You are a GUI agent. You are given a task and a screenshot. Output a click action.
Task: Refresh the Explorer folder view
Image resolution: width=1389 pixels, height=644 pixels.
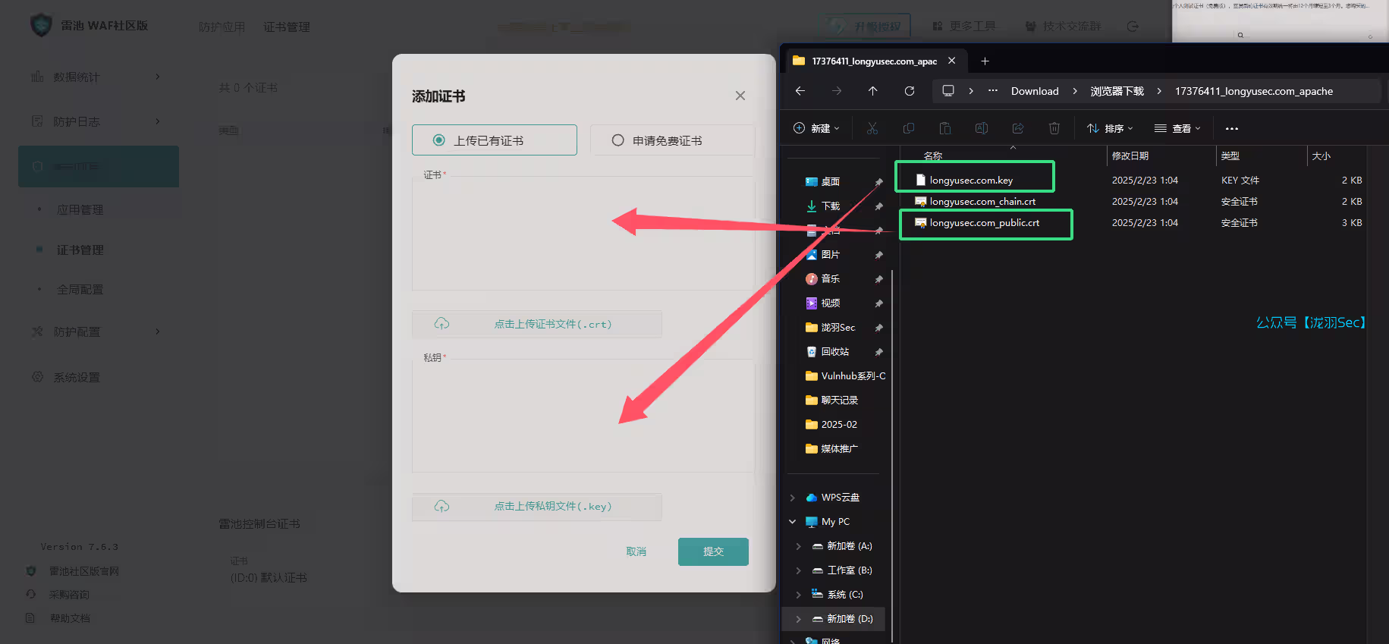pos(909,91)
